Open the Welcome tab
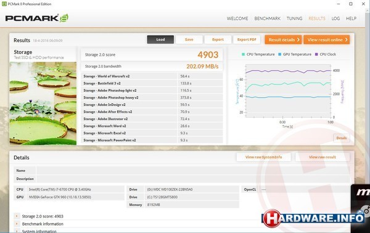The height and width of the screenshot is (233, 370). (237, 18)
